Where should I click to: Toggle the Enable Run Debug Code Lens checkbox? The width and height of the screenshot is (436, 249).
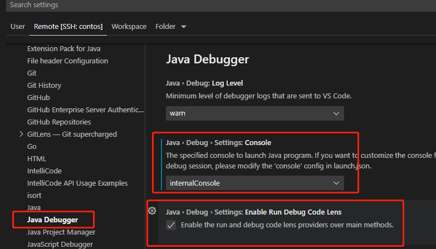click(172, 225)
